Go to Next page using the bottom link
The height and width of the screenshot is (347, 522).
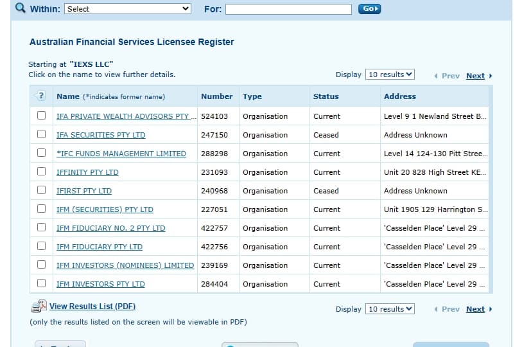click(475, 309)
